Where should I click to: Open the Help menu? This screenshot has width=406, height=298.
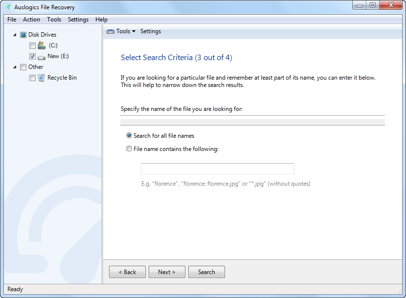[101, 20]
